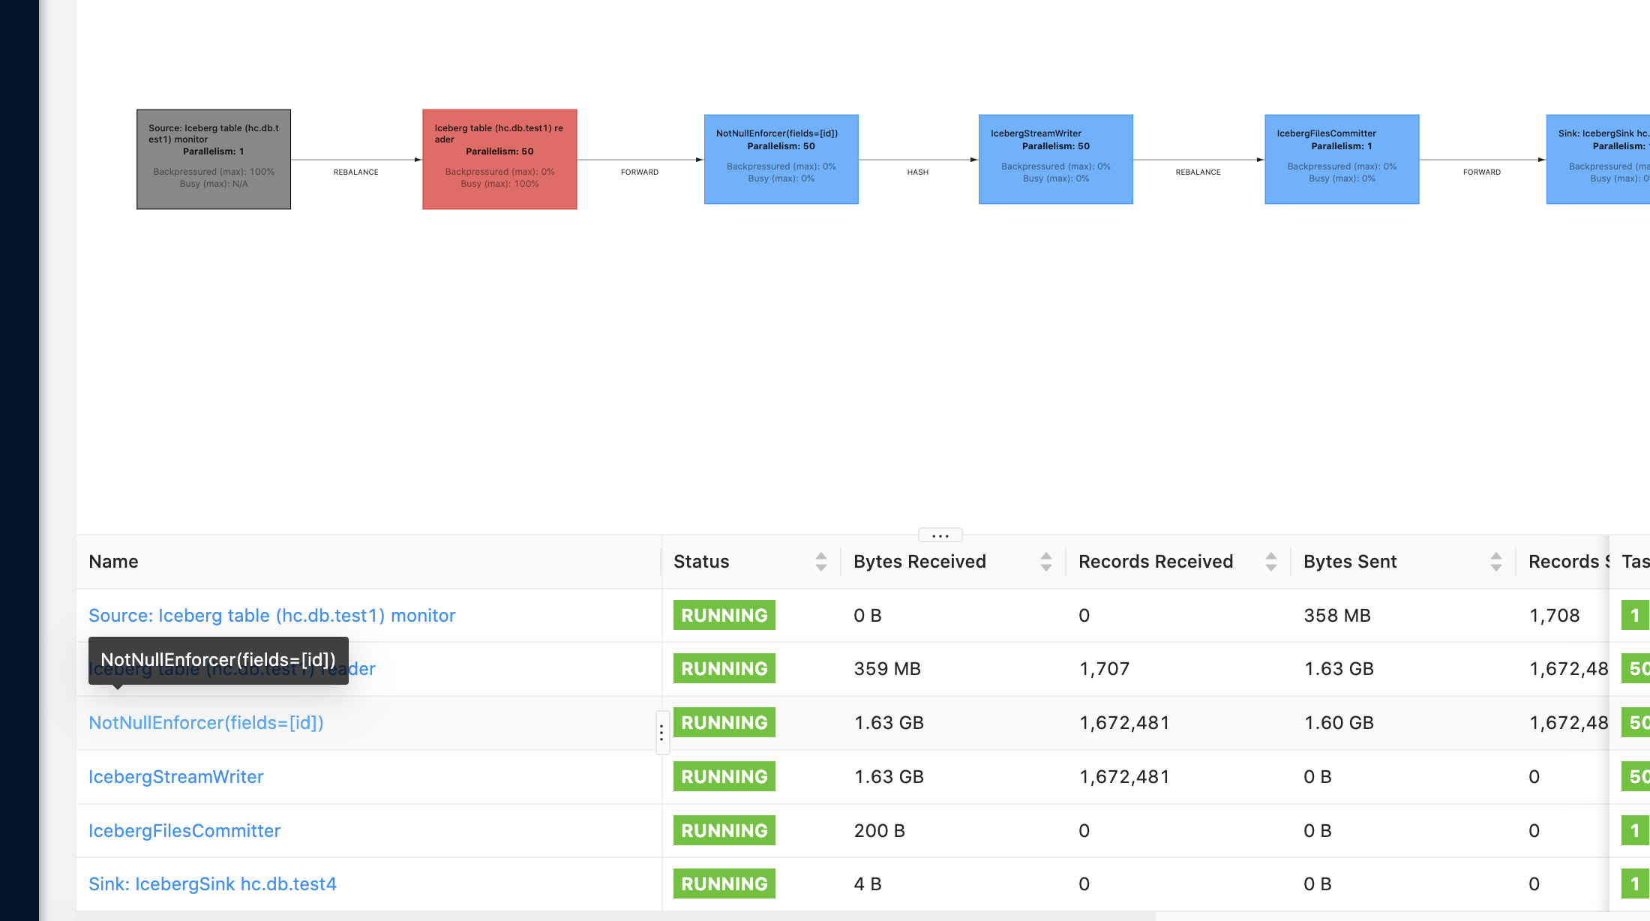Image resolution: width=1650 pixels, height=921 pixels.
Task: Open IcebergStreamWriter vertex link
Action: [x=176, y=777]
